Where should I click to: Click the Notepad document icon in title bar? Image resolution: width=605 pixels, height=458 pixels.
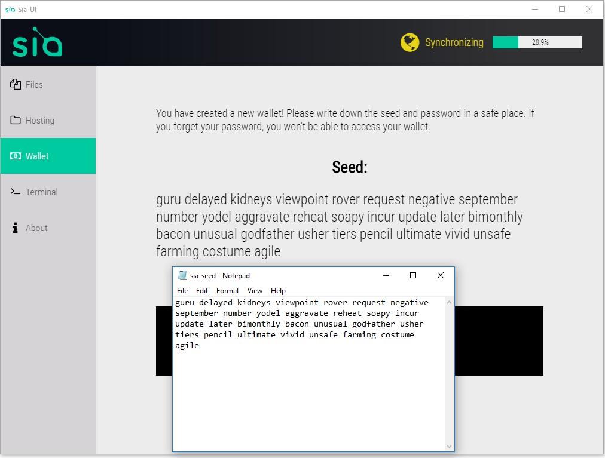[183, 275]
